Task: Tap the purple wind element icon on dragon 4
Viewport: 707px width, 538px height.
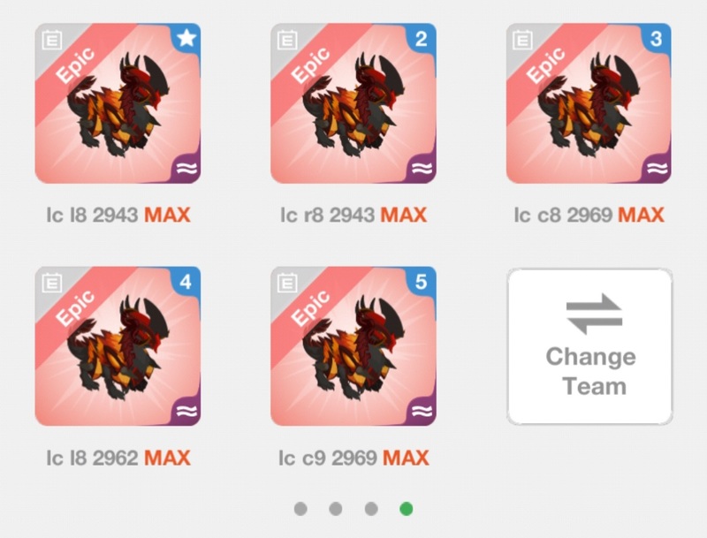Action: coord(186,411)
